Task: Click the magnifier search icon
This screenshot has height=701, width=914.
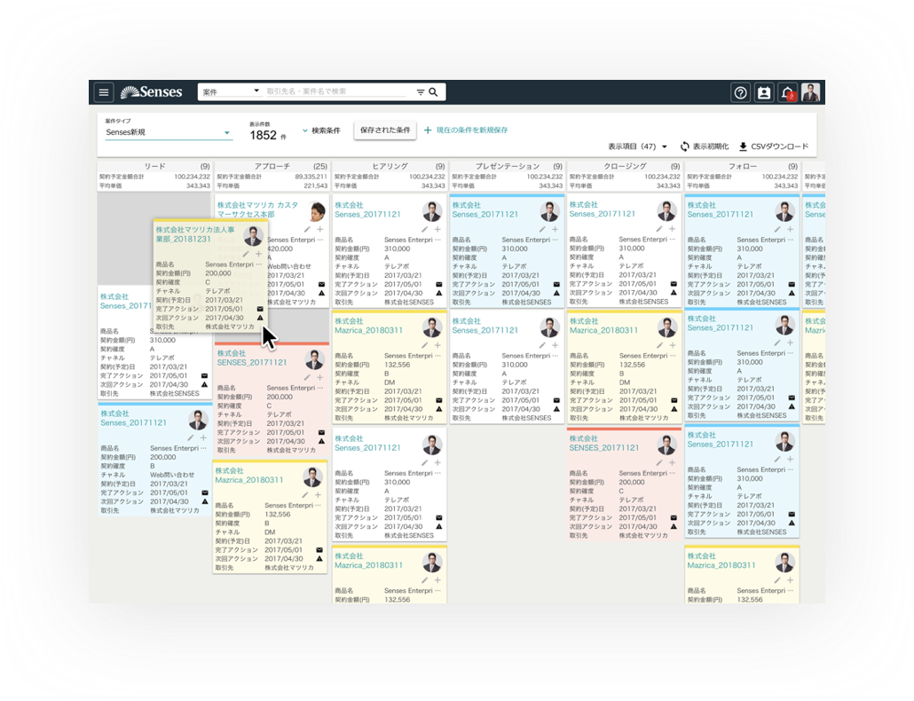Action: [x=433, y=92]
